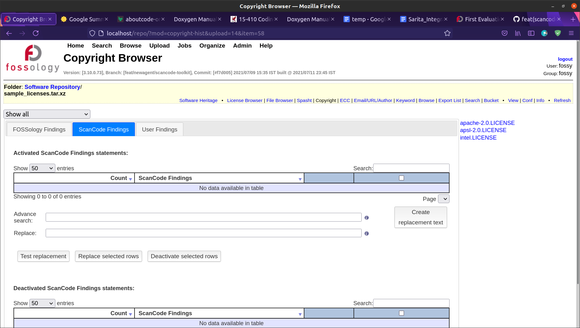Sort activated table by ScanCode Findings arrow

tap(300, 179)
